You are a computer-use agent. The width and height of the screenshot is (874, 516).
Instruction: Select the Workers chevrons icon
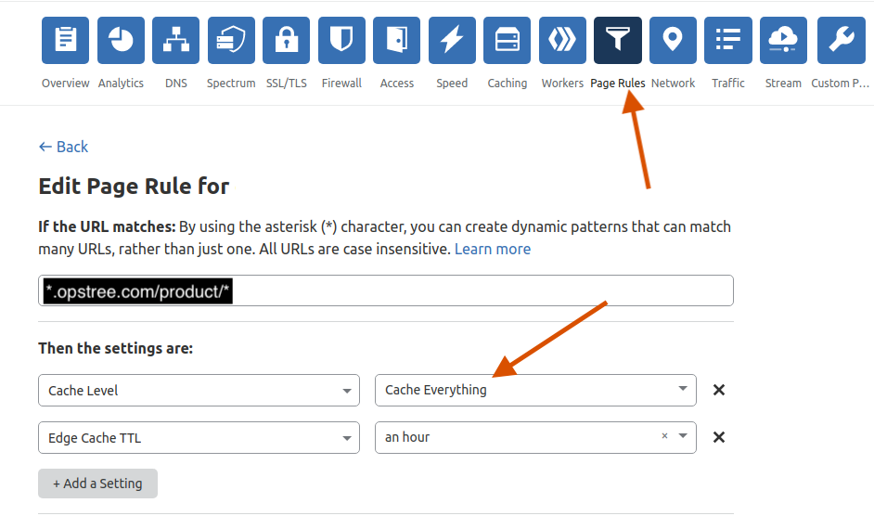pyautogui.click(x=562, y=40)
